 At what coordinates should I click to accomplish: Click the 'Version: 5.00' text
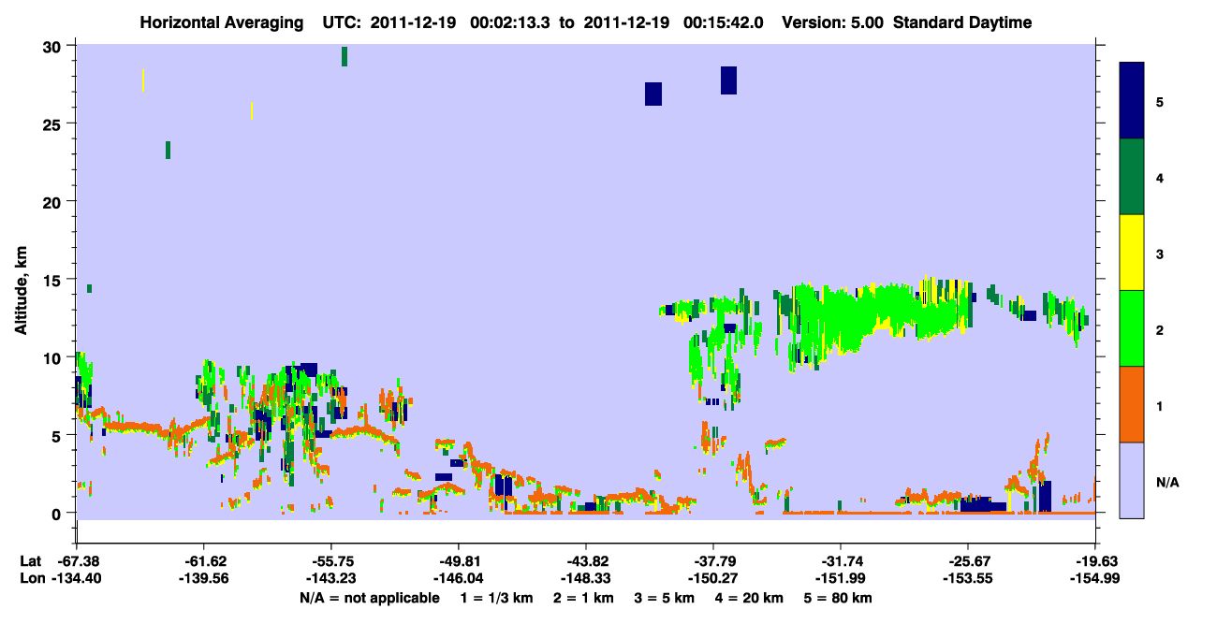pyautogui.click(x=833, y=22)
